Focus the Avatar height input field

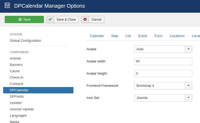[163, 74]
